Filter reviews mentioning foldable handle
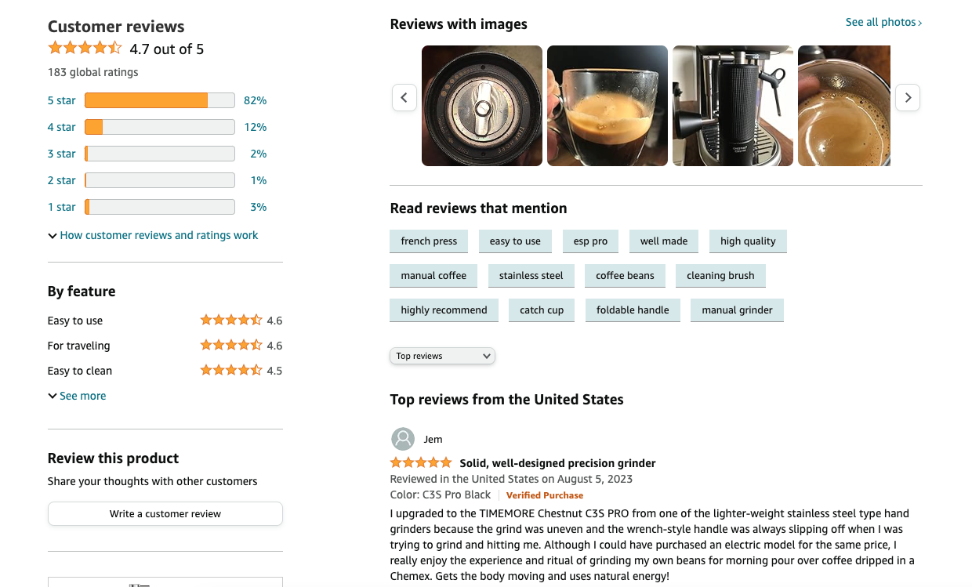972x587 pixels. pyautogui.click(x=633, y=310)
